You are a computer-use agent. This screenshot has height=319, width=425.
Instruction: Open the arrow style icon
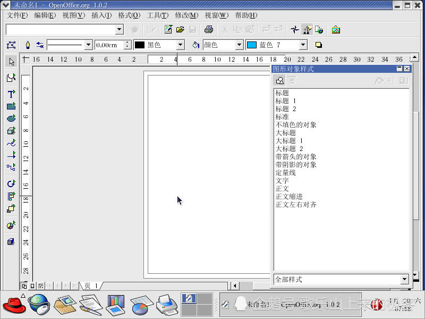click(40, 45)
